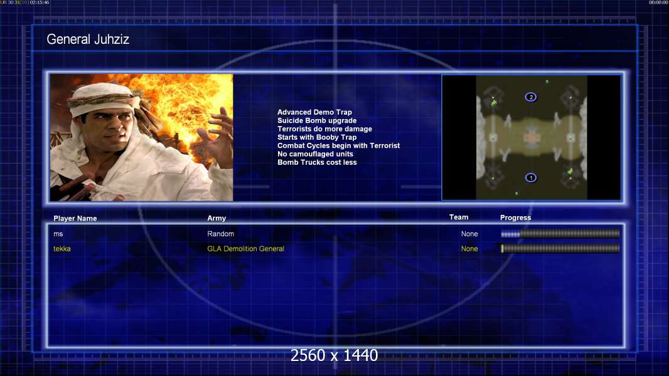Click the Army column header
Viewport: 669px width, 376px height.
[x=217, y=218]
